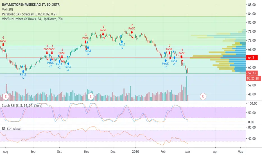Click the longest VPVR profile bar at 64.21
The height and width of the screenshot is (155, 262).
pos(218,58)
